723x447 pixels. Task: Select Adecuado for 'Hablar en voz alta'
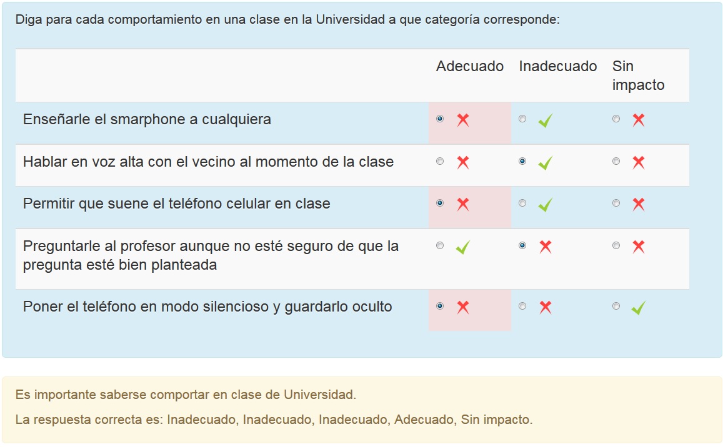tap(440, 161)
